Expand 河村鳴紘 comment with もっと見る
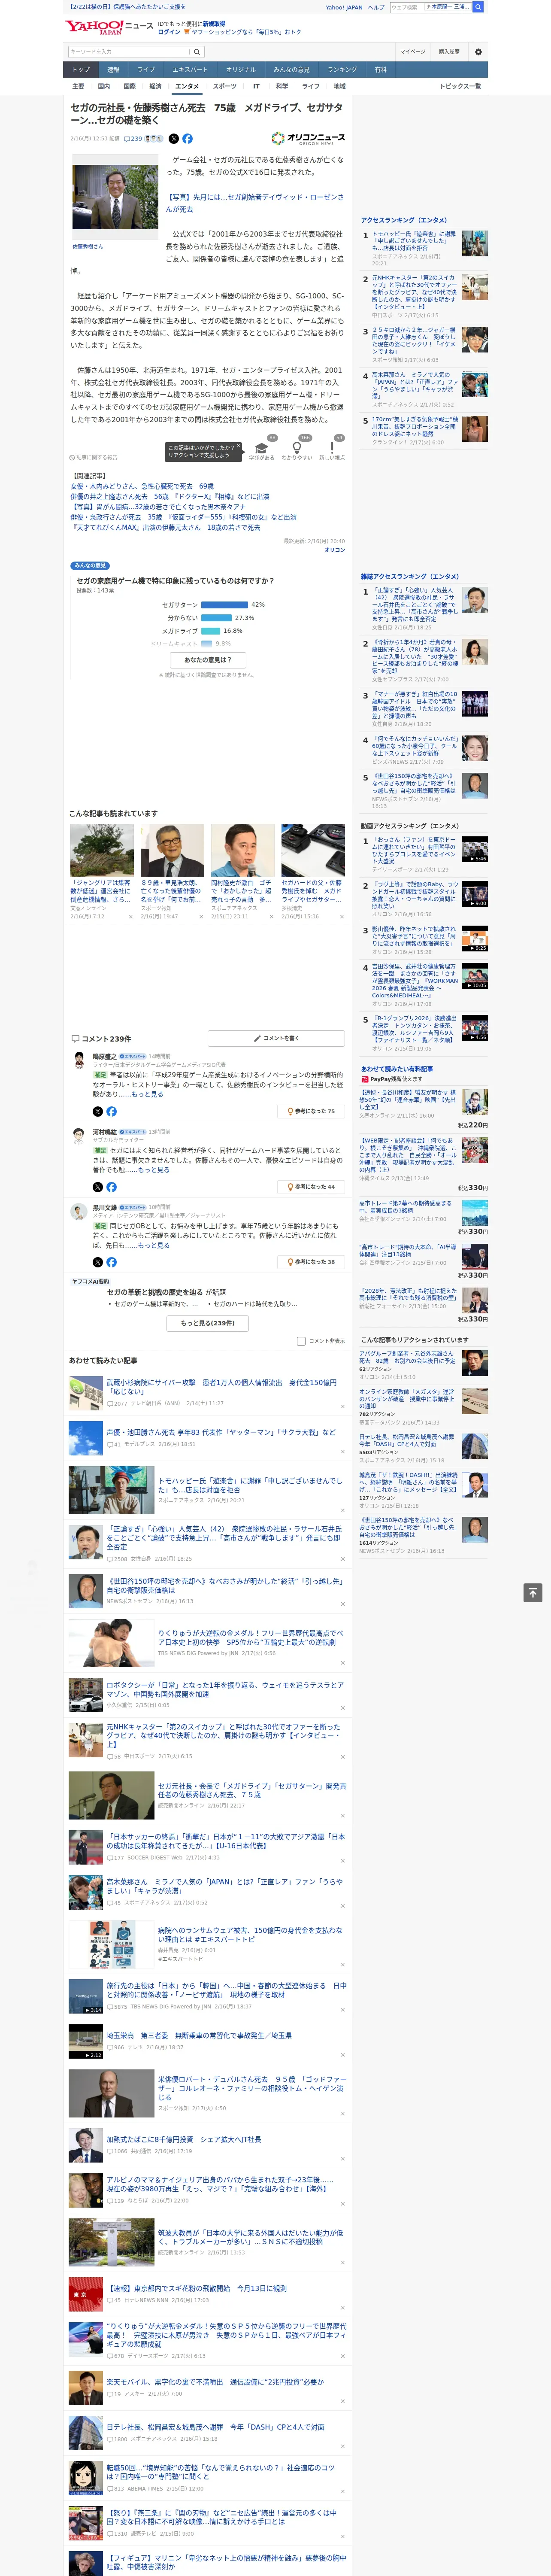This screenshot has height=2576, width=551. [153, 1170]
